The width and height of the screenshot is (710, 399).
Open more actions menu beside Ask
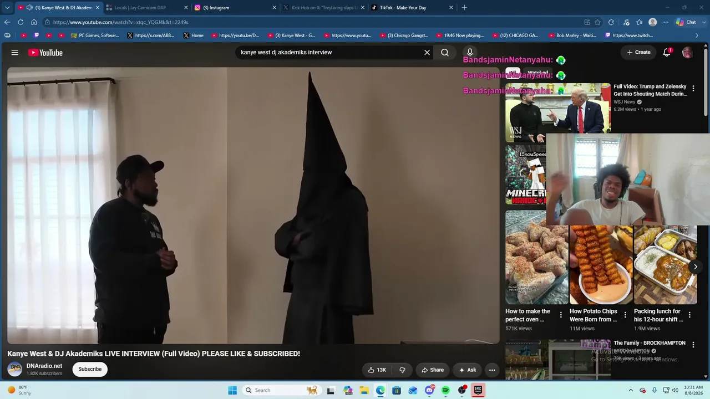[x=492, y=370]
